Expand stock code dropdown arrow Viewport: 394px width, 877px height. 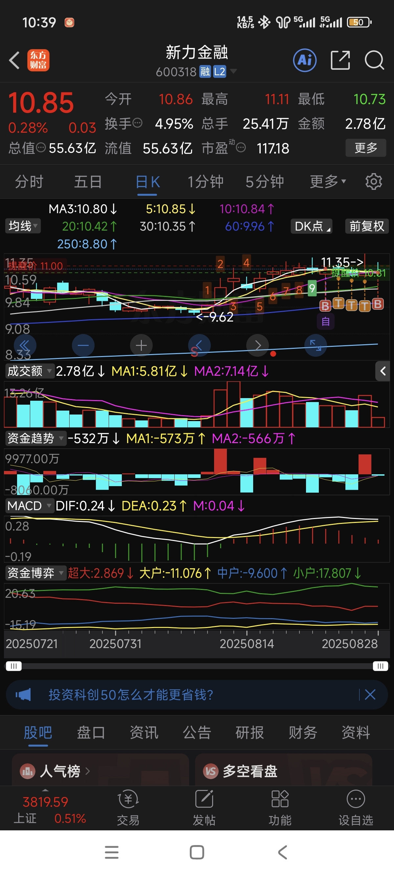233,71
